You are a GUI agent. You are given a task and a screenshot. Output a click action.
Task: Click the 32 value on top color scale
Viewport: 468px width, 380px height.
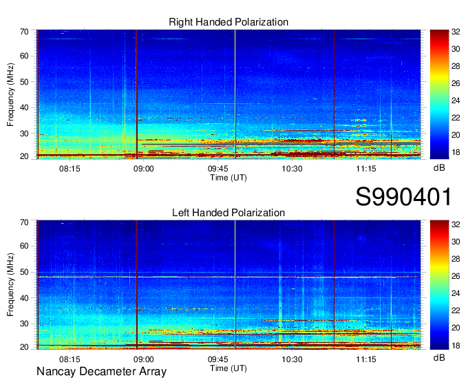coord(456,32)
